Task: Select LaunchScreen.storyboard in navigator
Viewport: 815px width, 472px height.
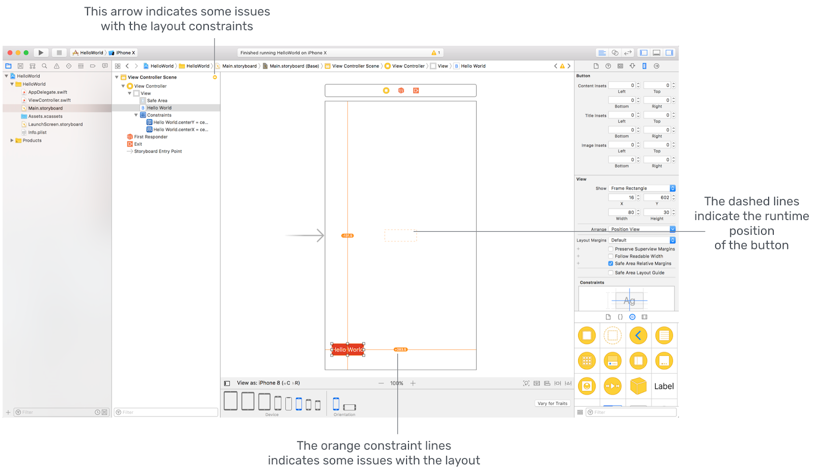Action: click(55, 124)
